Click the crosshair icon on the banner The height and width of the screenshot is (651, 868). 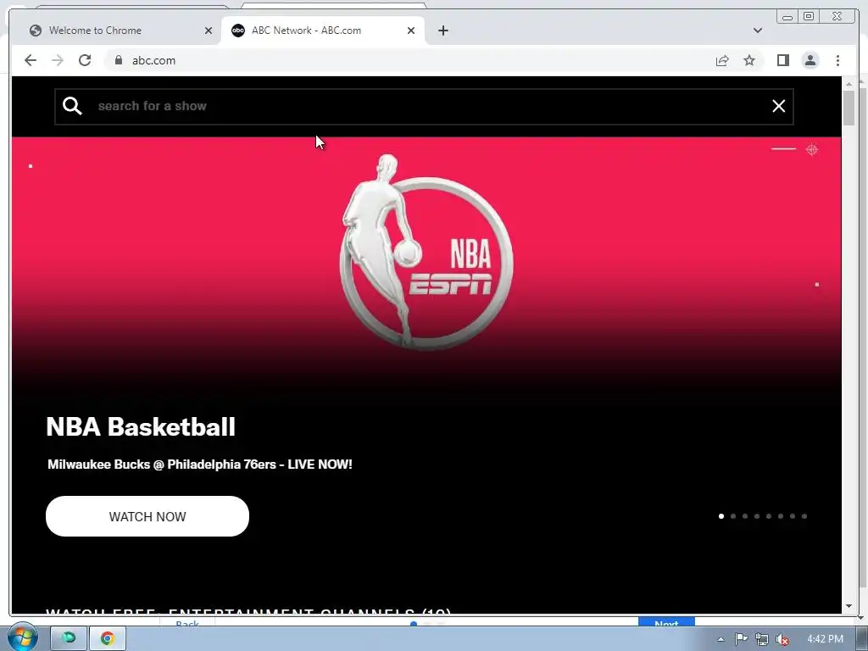coord(812,149)
